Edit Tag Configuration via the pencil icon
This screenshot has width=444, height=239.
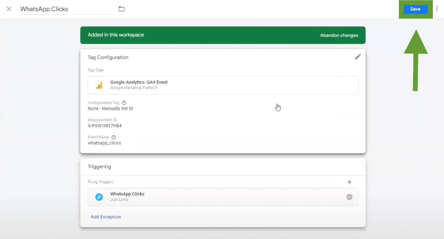(x=358, y=57)
